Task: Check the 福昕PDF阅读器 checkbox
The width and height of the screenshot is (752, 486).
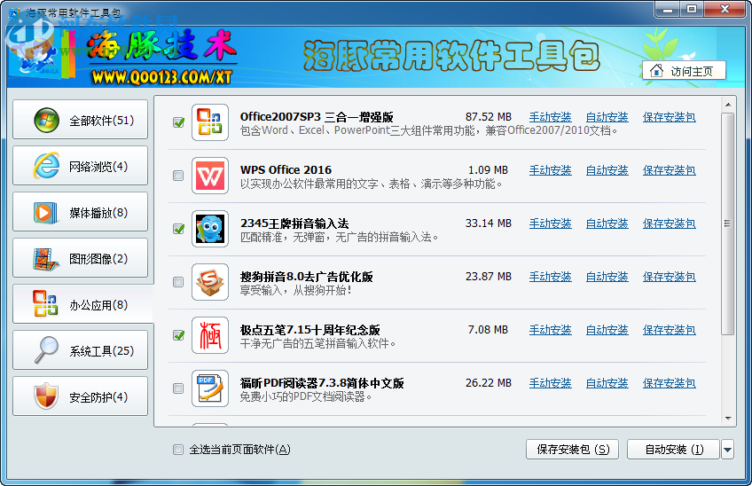Action: coord(178,388)
